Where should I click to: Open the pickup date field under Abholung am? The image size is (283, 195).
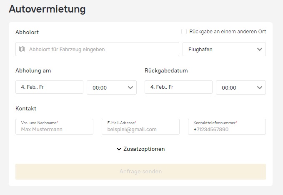pos(49,87)
